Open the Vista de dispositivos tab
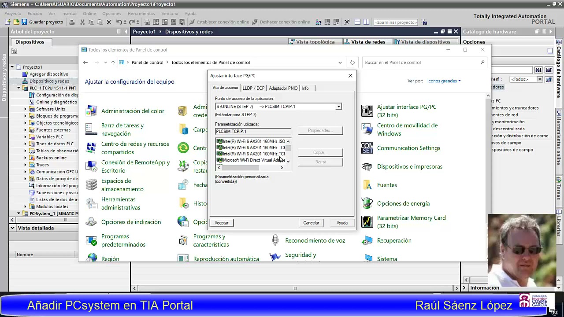 click(x=426, y=42)
